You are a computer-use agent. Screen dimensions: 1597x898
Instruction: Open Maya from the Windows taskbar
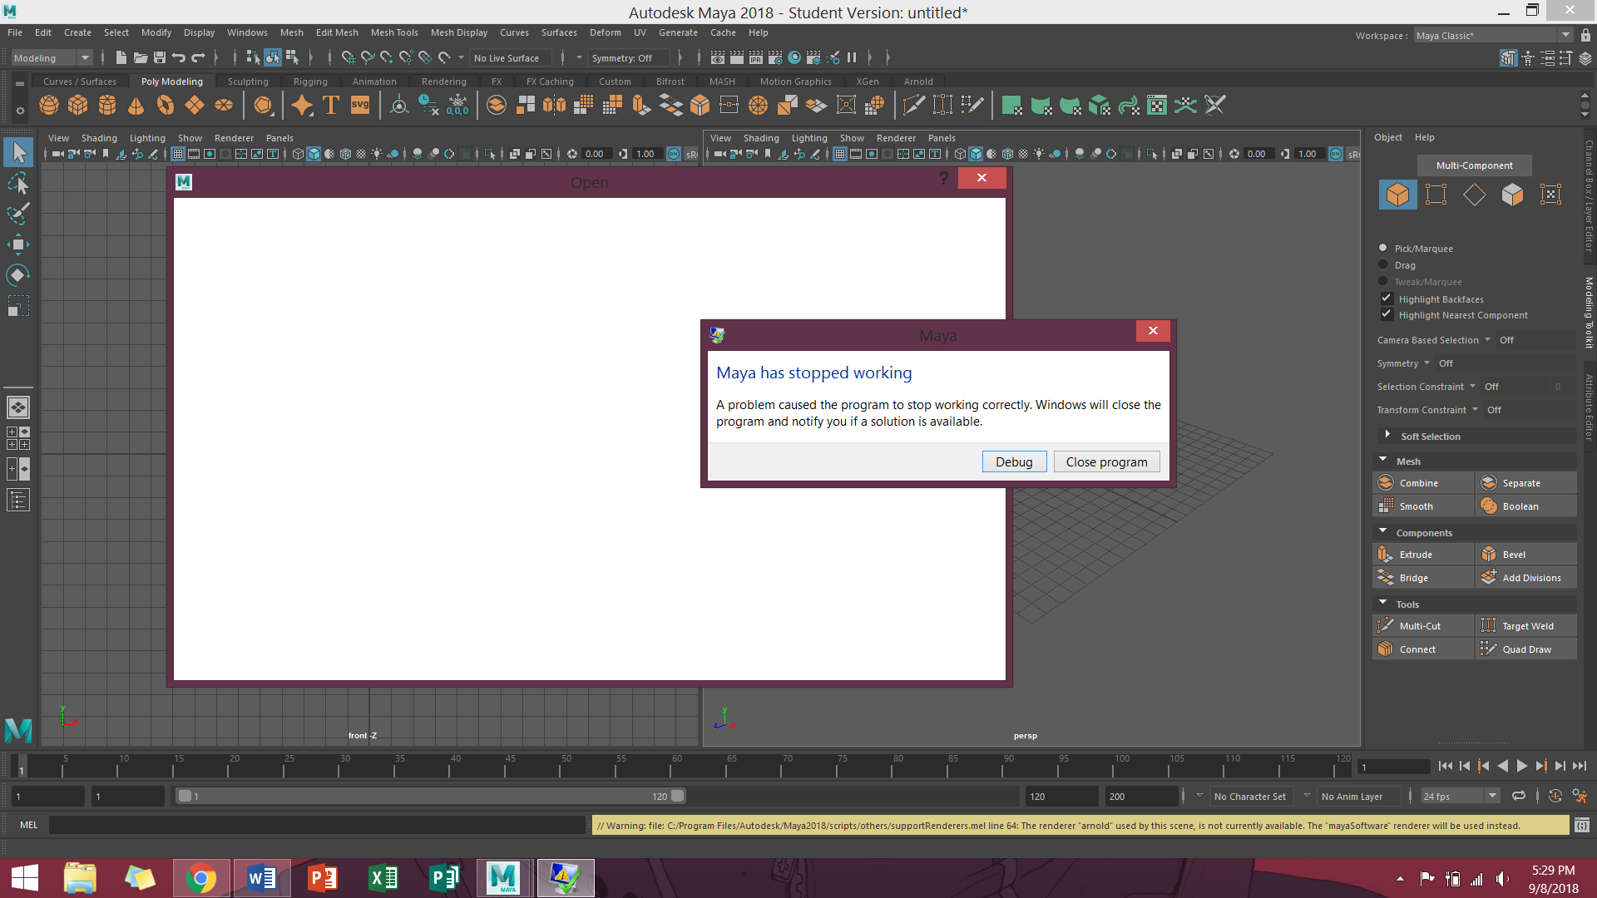502,877
